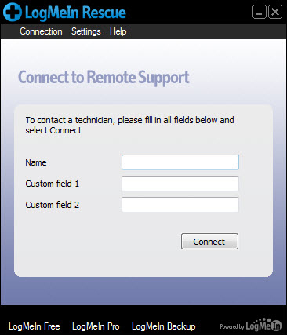Screen dimensions: 287x335
Task: Click the technician instruction text
Action: (129, 125)
